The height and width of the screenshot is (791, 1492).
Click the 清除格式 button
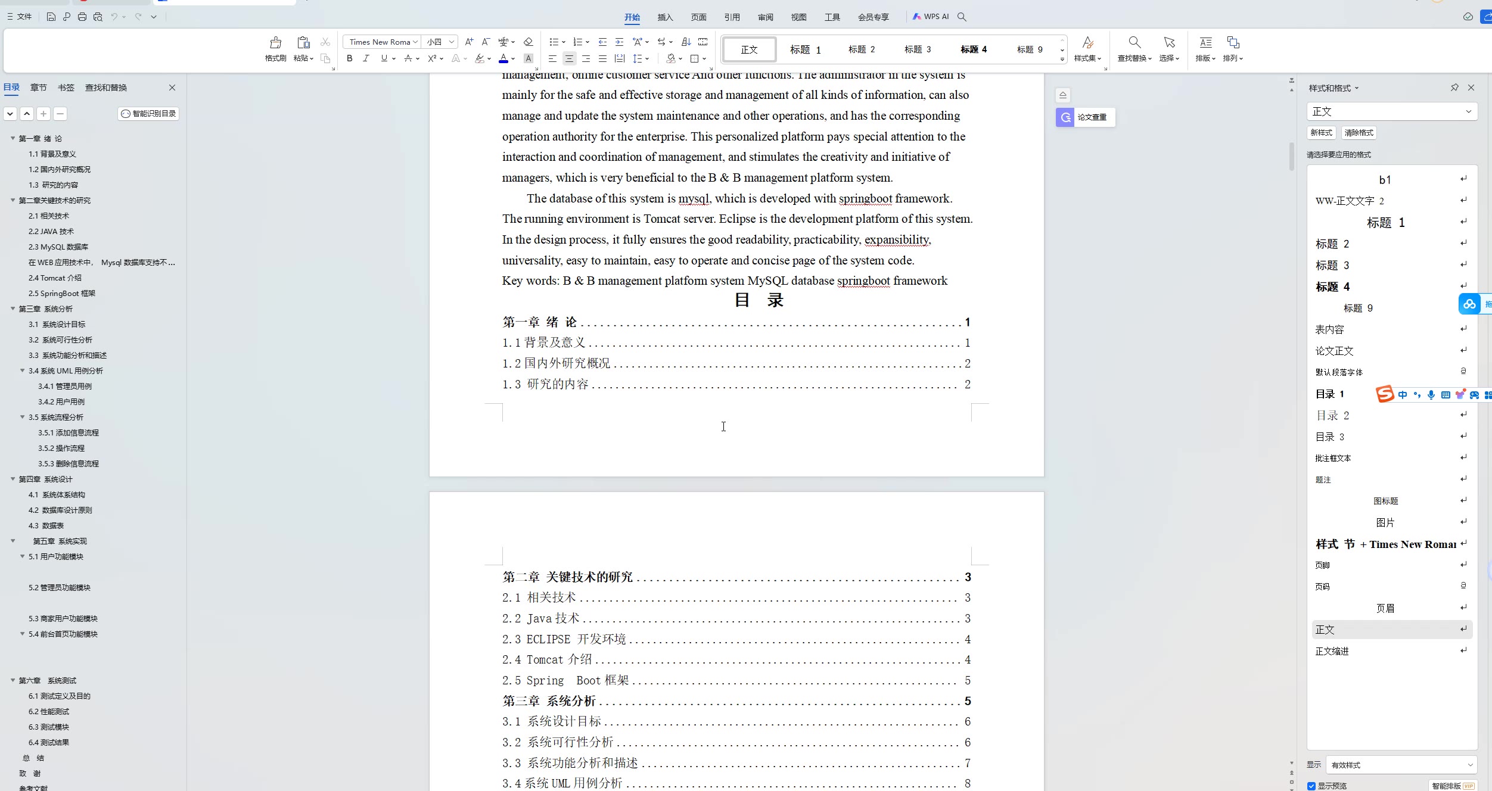1359,133
